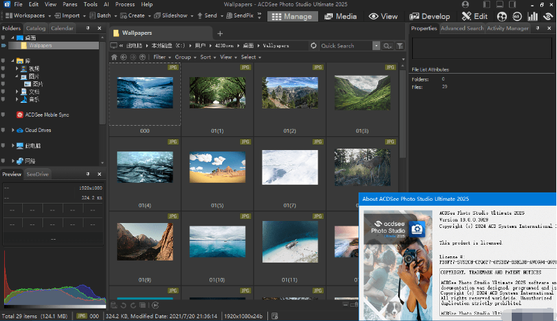Toggle the left panel layout icon
Viewport: 557px width, 321px height.
[x=486, y=4]
